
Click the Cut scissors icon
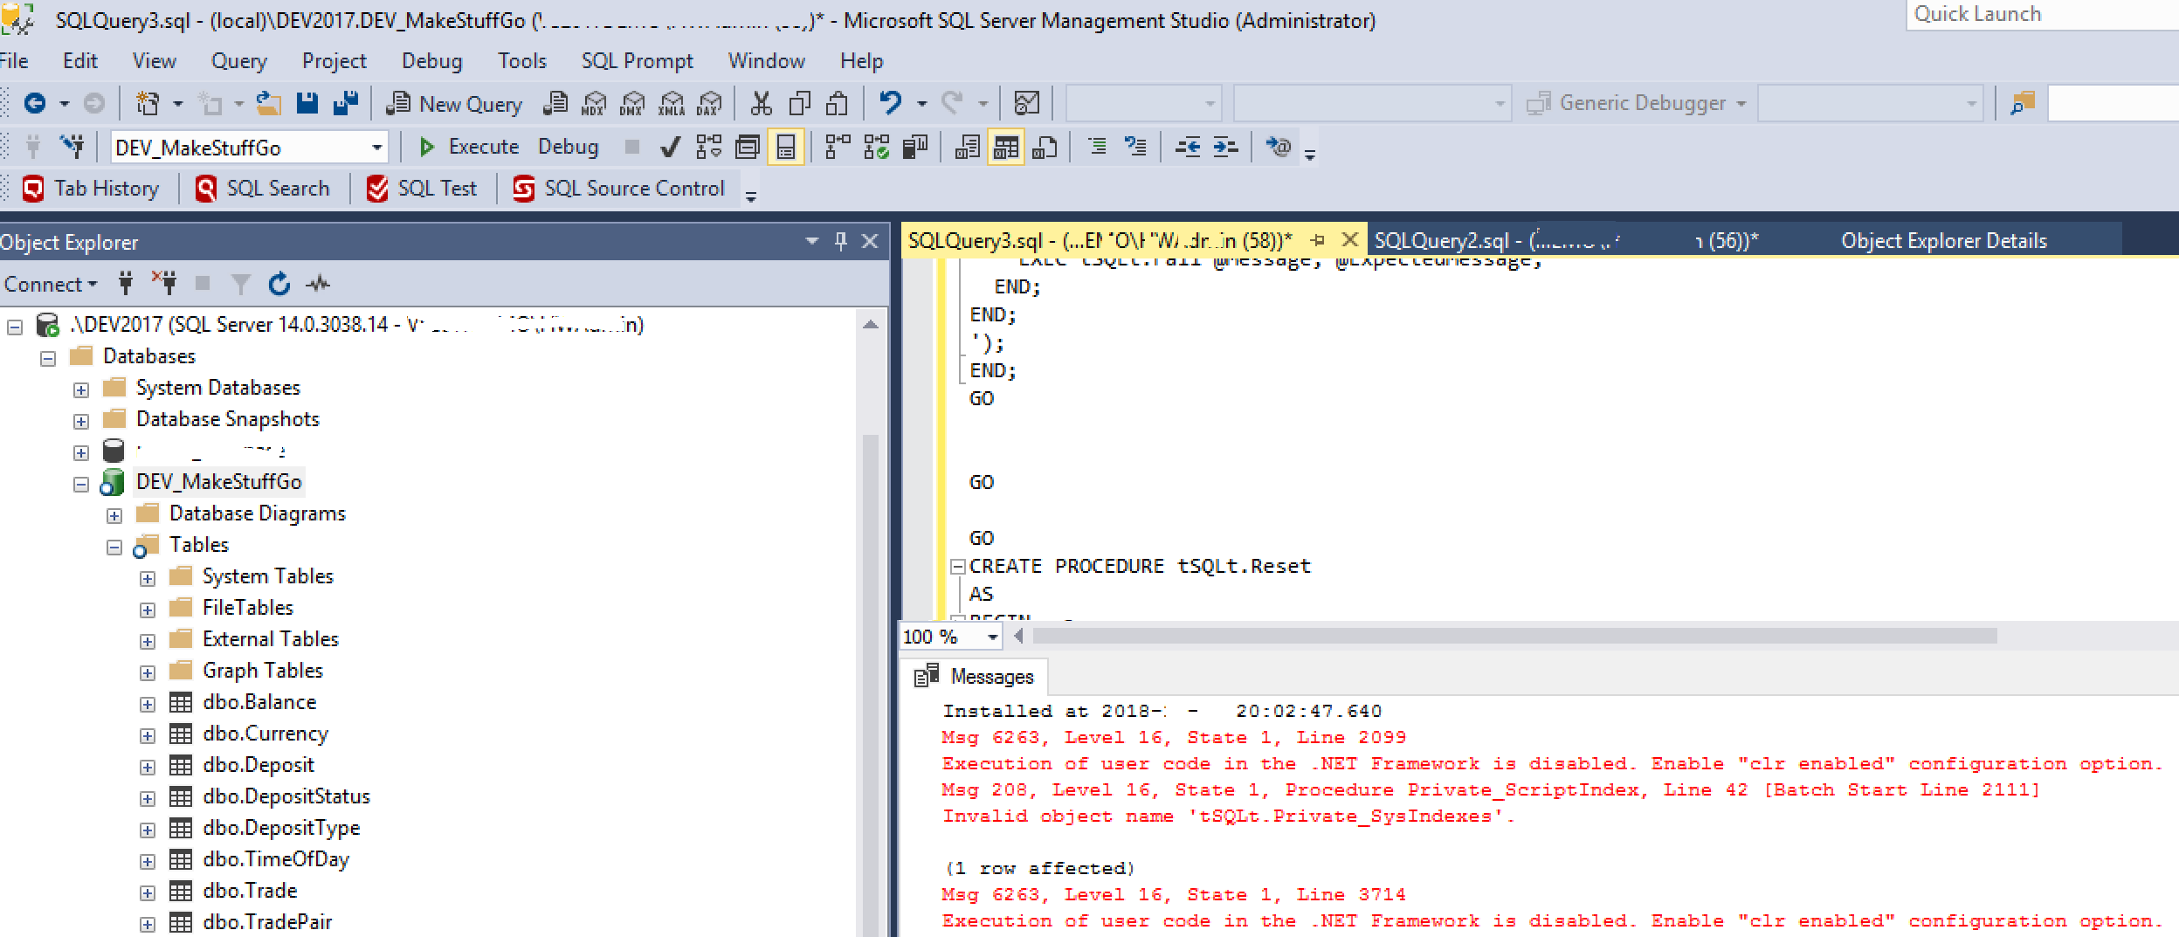pos(761,103)
